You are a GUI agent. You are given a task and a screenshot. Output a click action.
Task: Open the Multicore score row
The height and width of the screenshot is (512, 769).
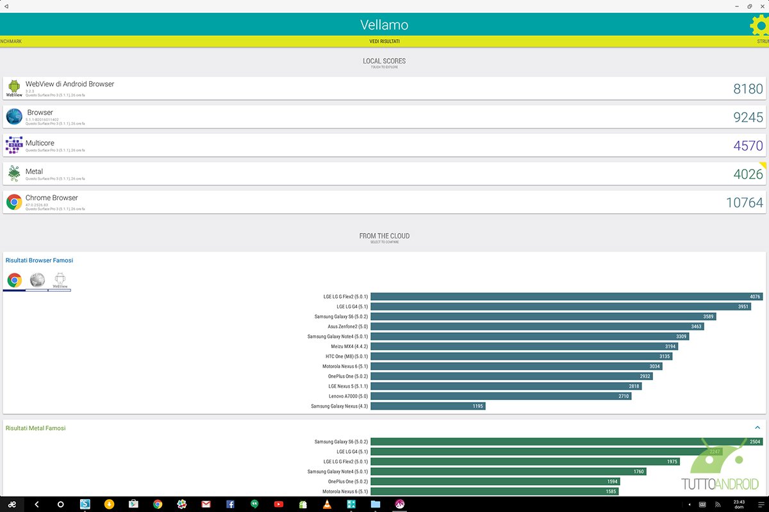click(x=384, y=145)
